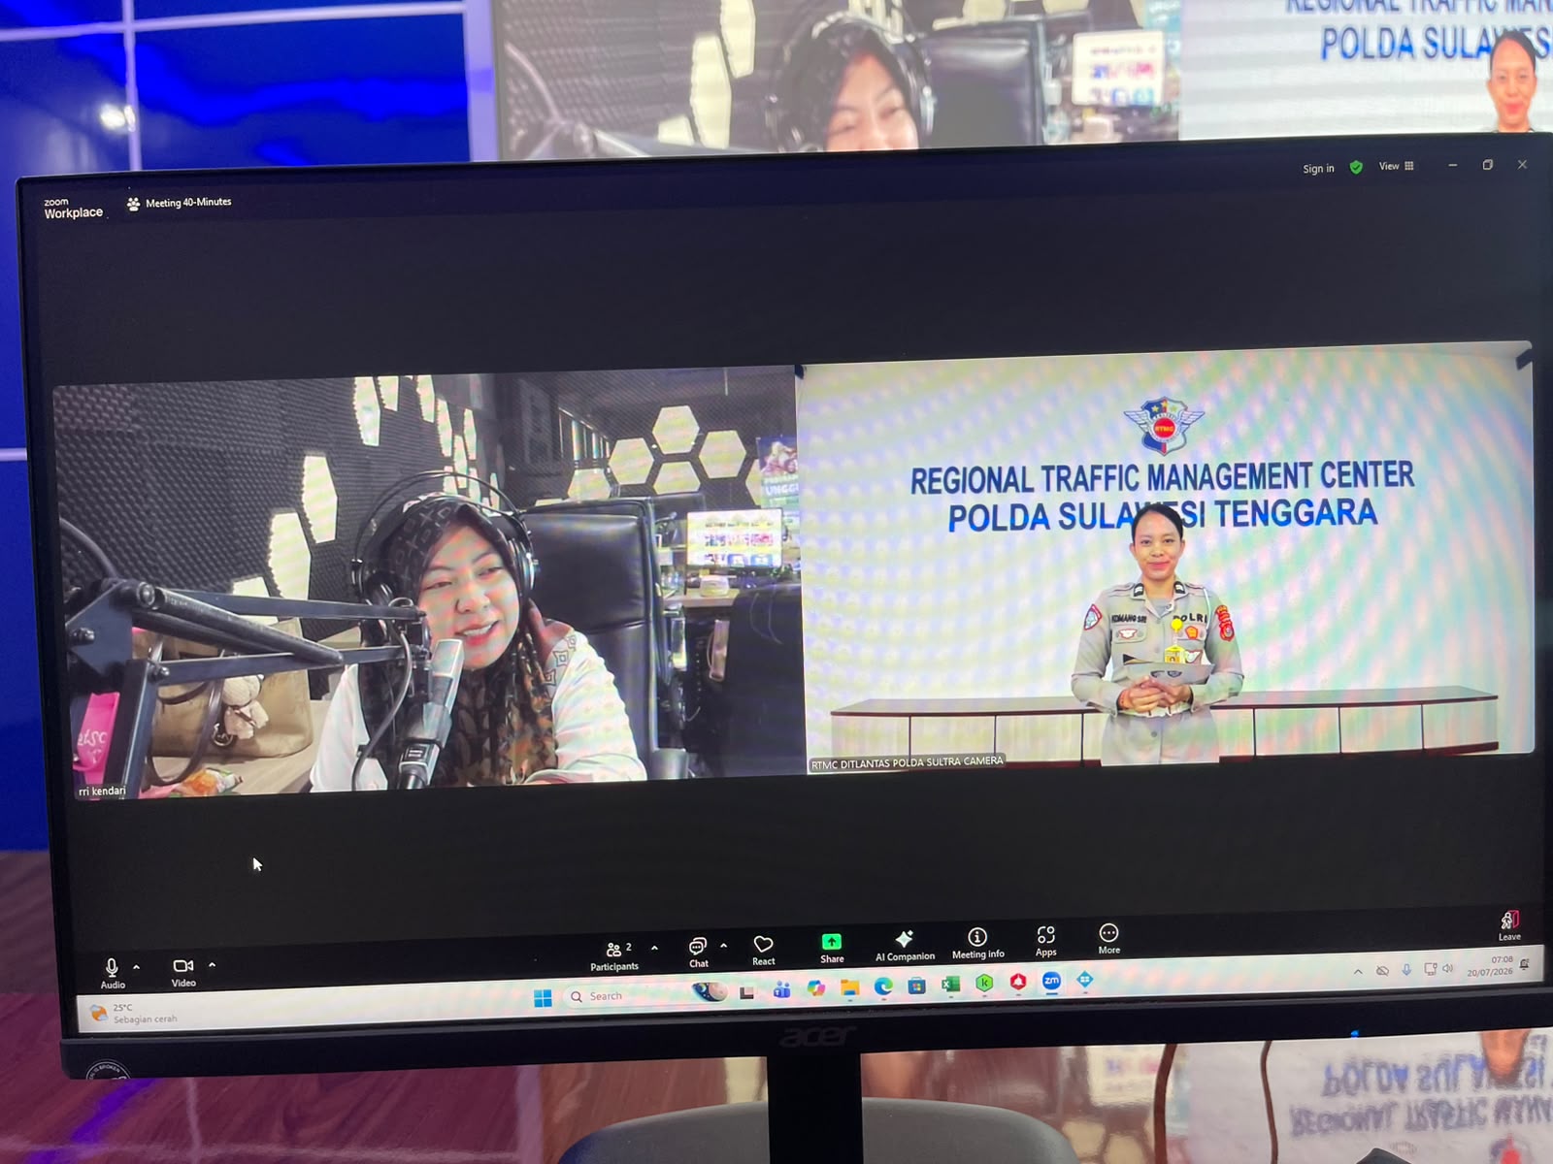1553x1164 pixels.
Task: Open Zoom Apps
Action: click(x=1045, y=941)
